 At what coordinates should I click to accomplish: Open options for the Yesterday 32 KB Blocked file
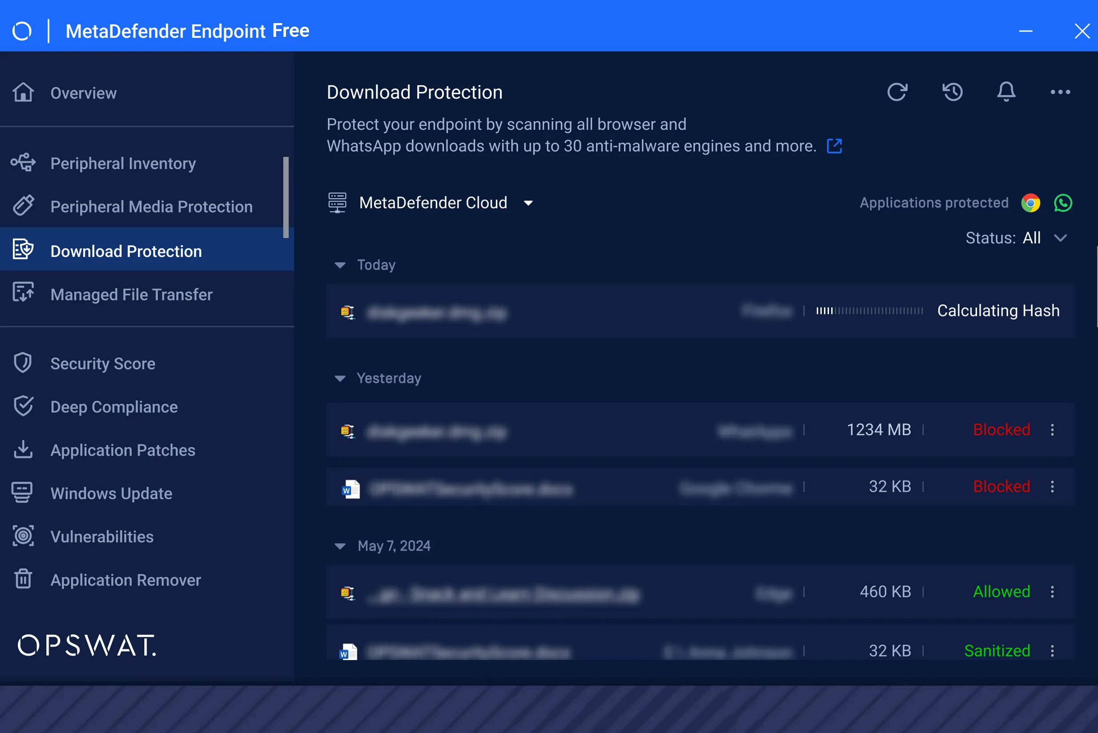click(1052, 486)
